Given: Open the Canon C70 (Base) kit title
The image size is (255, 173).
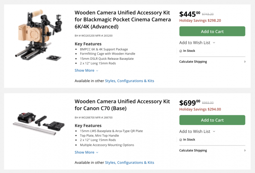Looking at the screenshot, I should [122, 105].
